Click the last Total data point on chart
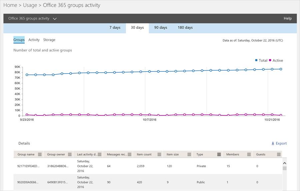Viewport: 300px width, 191px height. 281,69
